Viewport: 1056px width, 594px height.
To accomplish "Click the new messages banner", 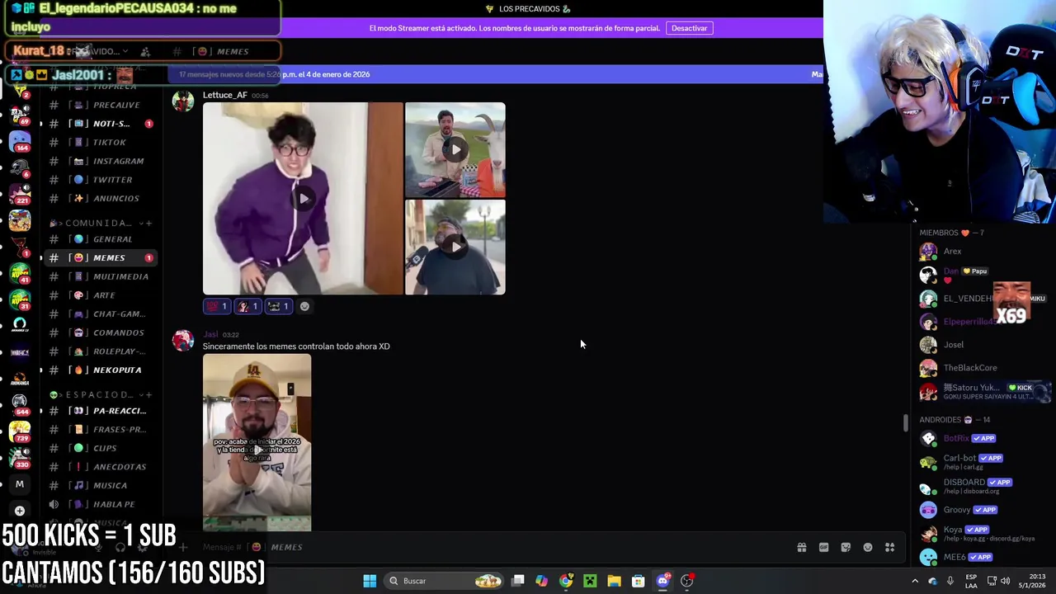I will coord(495,74).
